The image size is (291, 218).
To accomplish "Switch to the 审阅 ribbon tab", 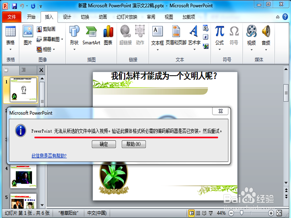I will click(151, 17).
